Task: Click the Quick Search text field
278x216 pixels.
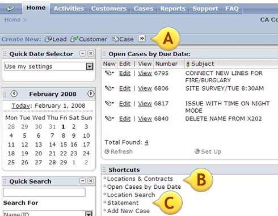Action: pyautogui.click(x=44, y=193)
